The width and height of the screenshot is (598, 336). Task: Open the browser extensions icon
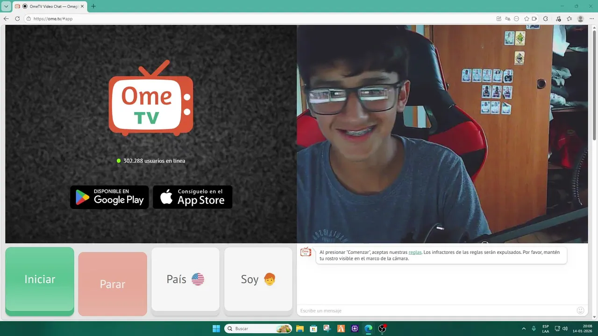545,19
